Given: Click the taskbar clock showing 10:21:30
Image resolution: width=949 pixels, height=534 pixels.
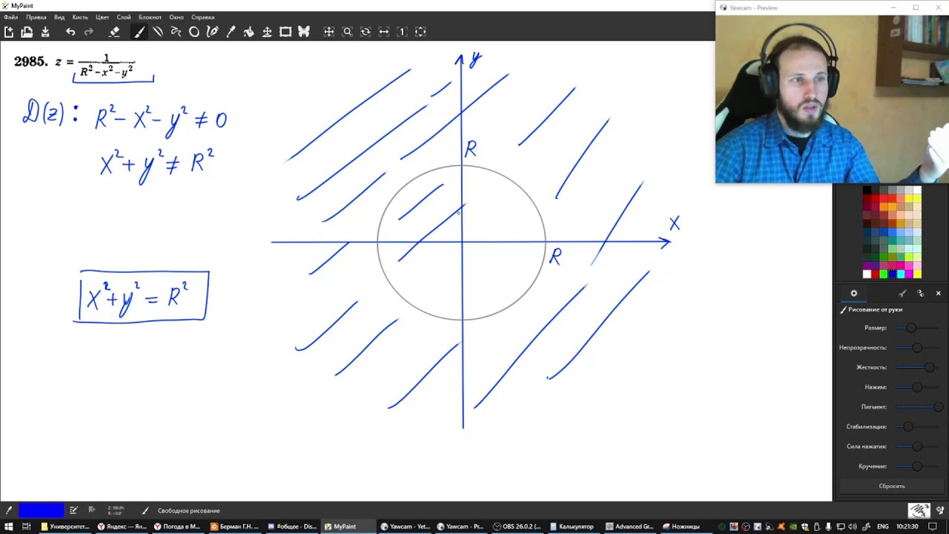Looking at the screenshot, I should (907, 527).
